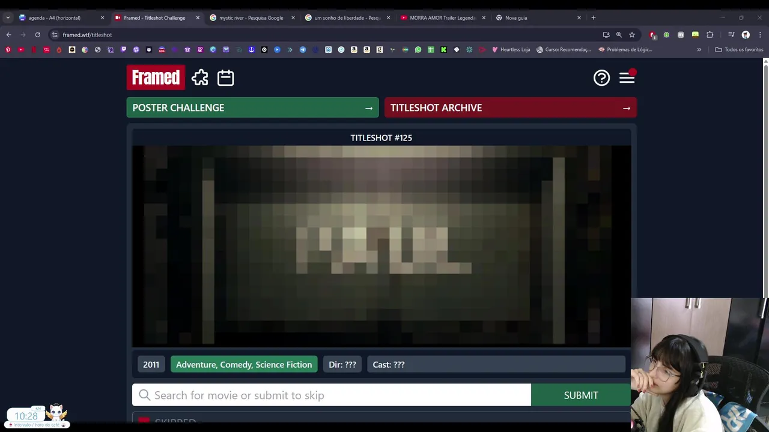This screenshot has width=769, height=432.
Task: Open the WhatsApp bookmark
Action: 418,49
